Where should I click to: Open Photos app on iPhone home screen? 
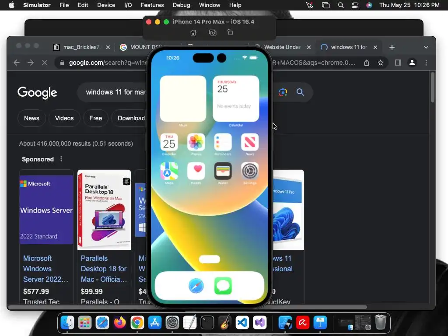coord(196,142)
